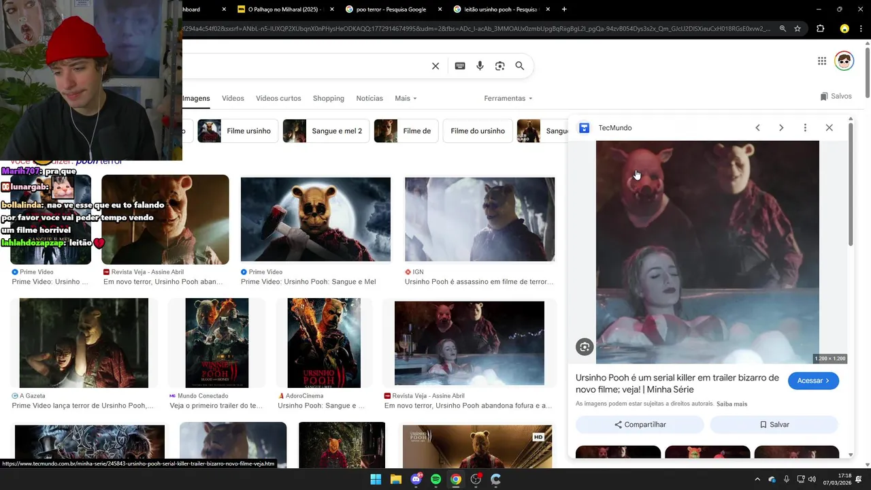Bookmark this page with star icon

[798, 29]
